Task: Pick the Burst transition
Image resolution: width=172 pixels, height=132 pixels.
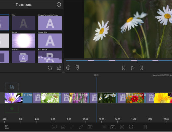Action: pos(23,41)
